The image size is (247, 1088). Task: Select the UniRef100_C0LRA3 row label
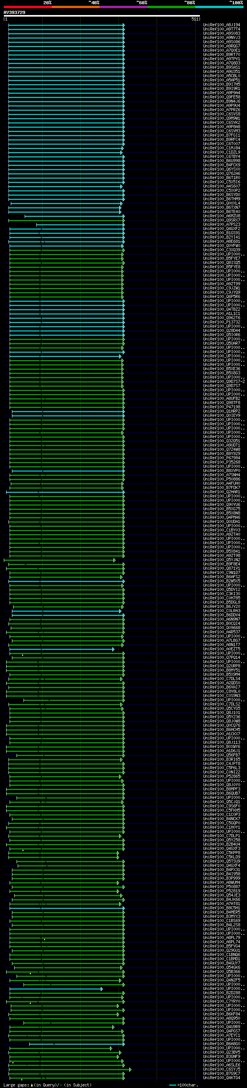coord(222,611)
